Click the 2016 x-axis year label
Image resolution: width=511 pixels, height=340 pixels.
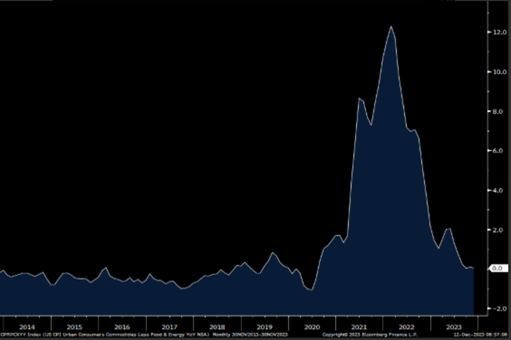pyautogui.click(x=122, y=327)
